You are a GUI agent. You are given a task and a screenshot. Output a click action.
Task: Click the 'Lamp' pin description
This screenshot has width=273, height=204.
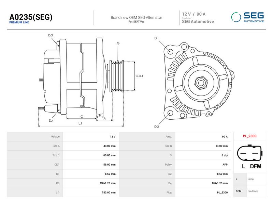point(250,179)
